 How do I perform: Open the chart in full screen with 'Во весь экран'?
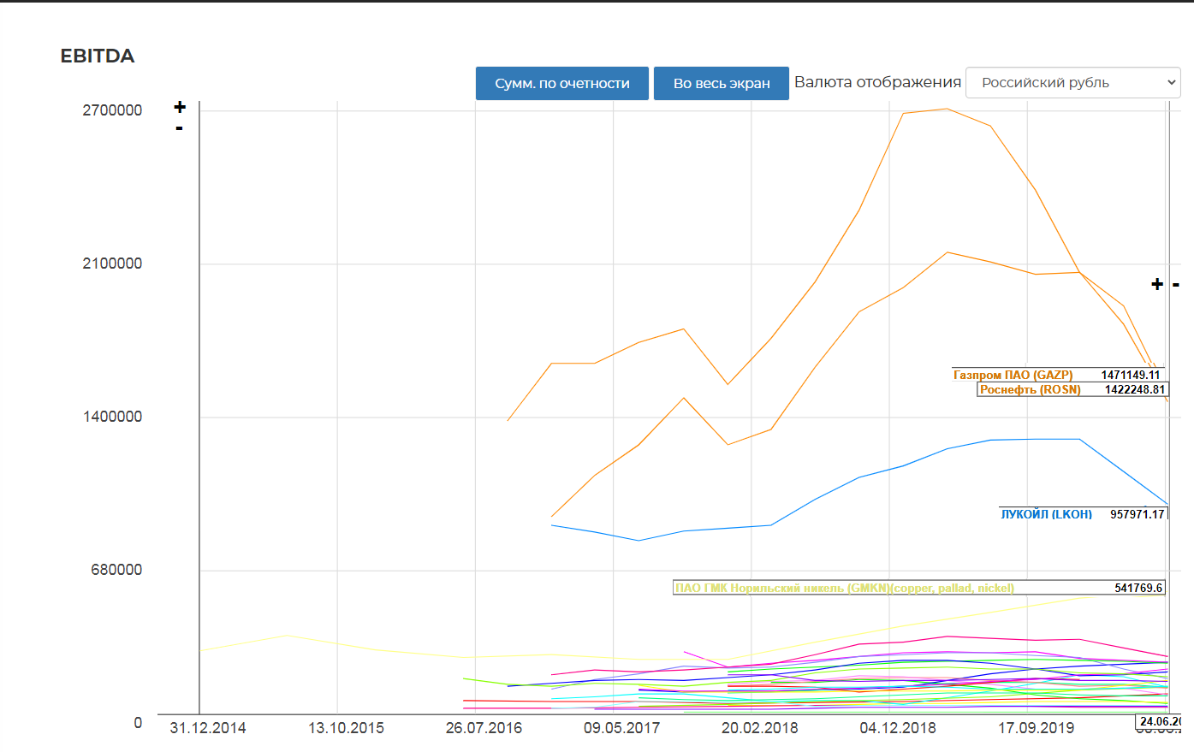click(722, 83)
